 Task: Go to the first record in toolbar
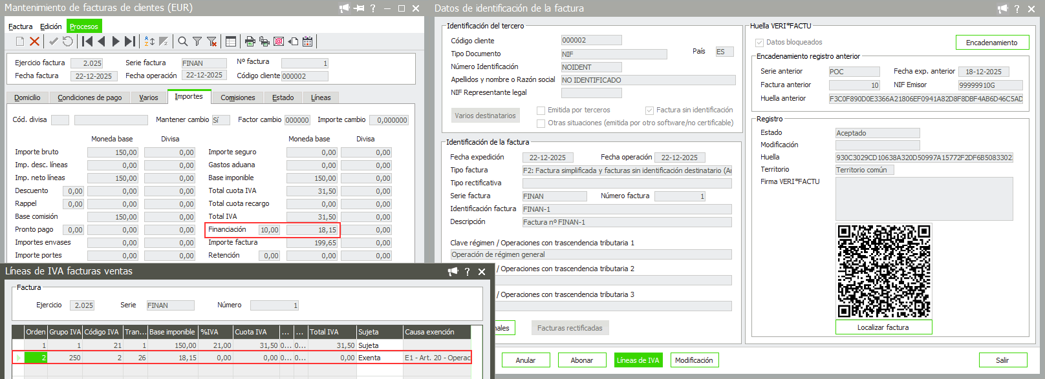(x=87, y=41)
